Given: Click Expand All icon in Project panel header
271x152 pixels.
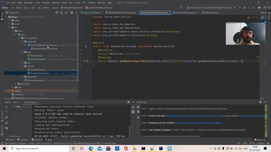Looking at the screenshot, I should [x=61, y=13].
